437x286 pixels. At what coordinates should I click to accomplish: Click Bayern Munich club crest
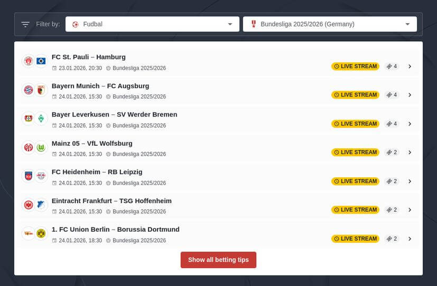(x=29, y=90)
